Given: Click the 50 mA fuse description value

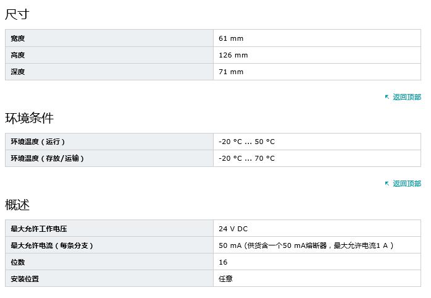Looking at the screenshot, I should tap(306, 245).
